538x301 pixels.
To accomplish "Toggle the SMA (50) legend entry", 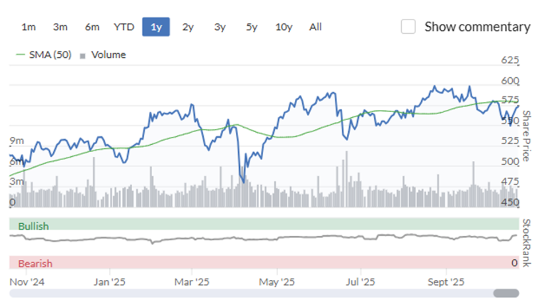I will click(44, 54).
